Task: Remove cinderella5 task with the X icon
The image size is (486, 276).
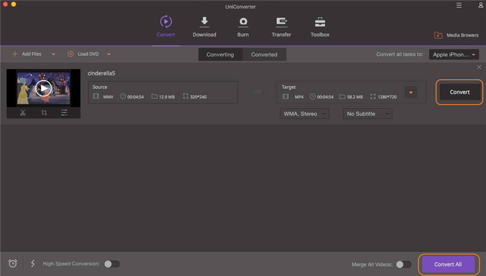Action: pos(479,67)
